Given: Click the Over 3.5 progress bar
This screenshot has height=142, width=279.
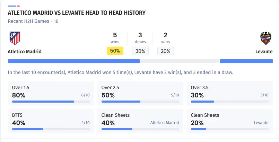Looking at the screenshot, I should [x=229, y=102].
